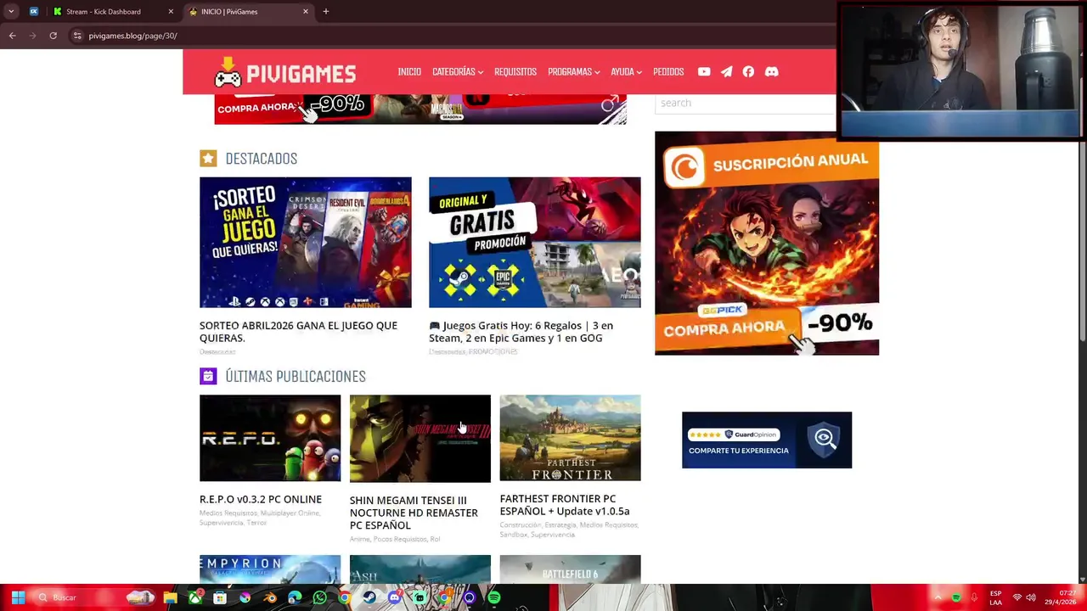
Task: Click the Farthest Frontier thumbnail
Action: click(571, 438)
